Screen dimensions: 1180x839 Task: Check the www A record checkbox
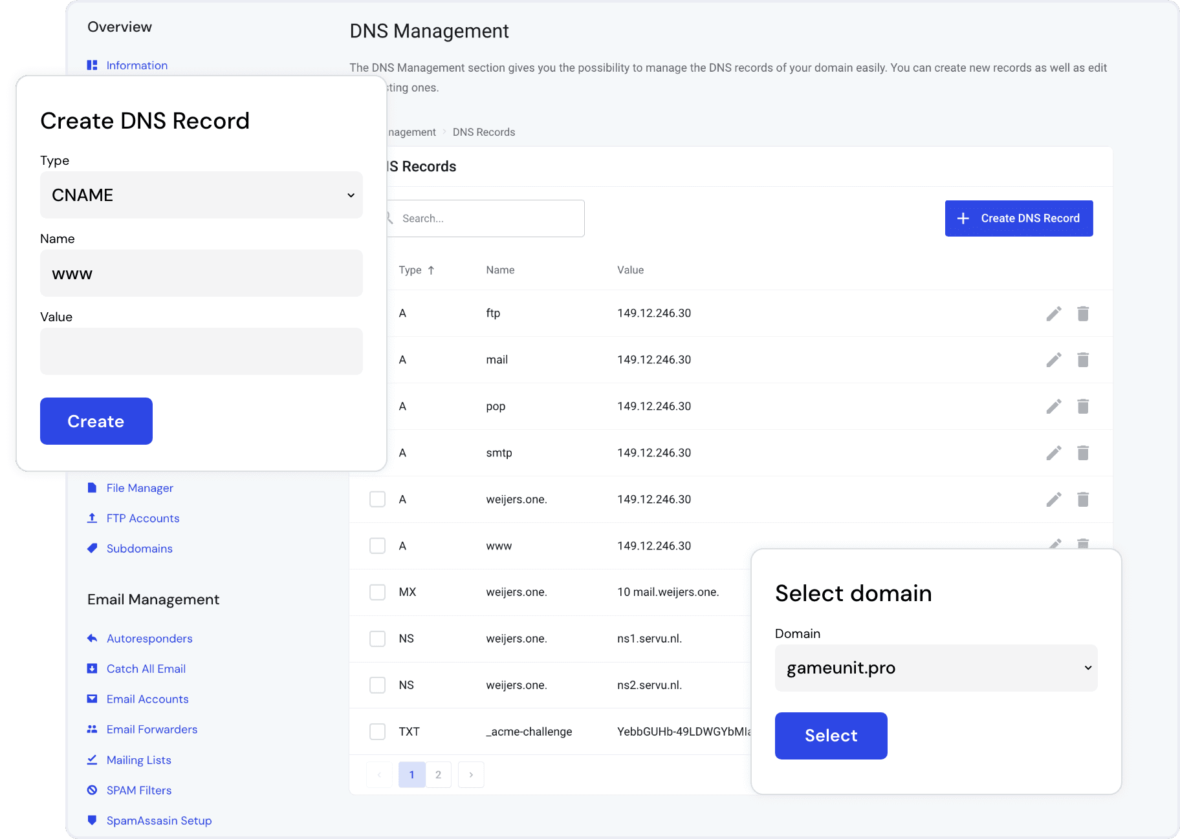click(x=377, y=546)
